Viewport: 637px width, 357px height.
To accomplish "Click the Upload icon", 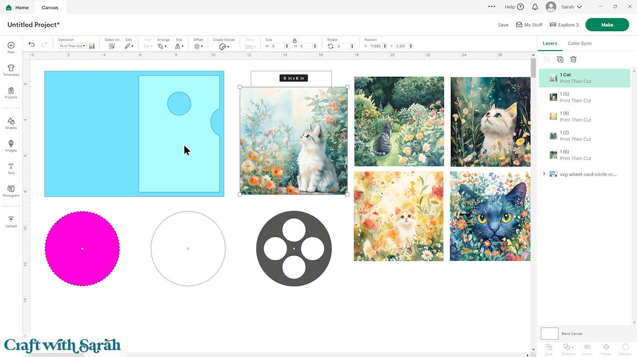I will pos(11,222).
